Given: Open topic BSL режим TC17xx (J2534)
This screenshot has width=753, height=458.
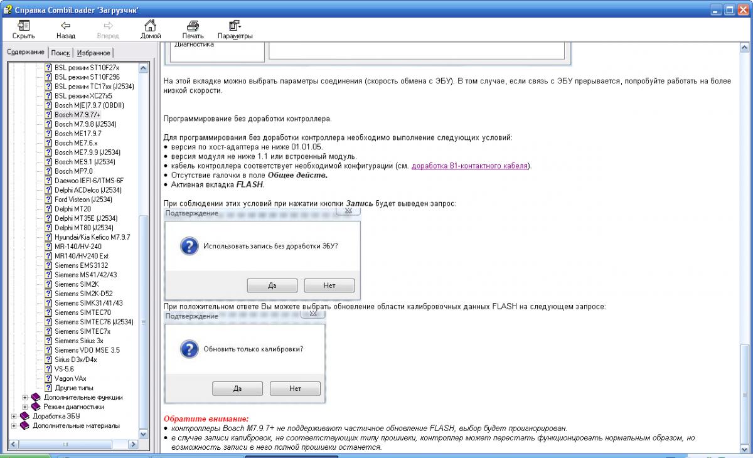Looking at the screenshot, I should click(94, 86).
